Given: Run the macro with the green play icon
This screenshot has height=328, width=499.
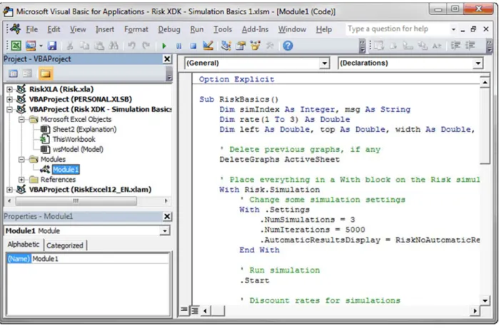Looking at the screenshot, I should (164, 46).
